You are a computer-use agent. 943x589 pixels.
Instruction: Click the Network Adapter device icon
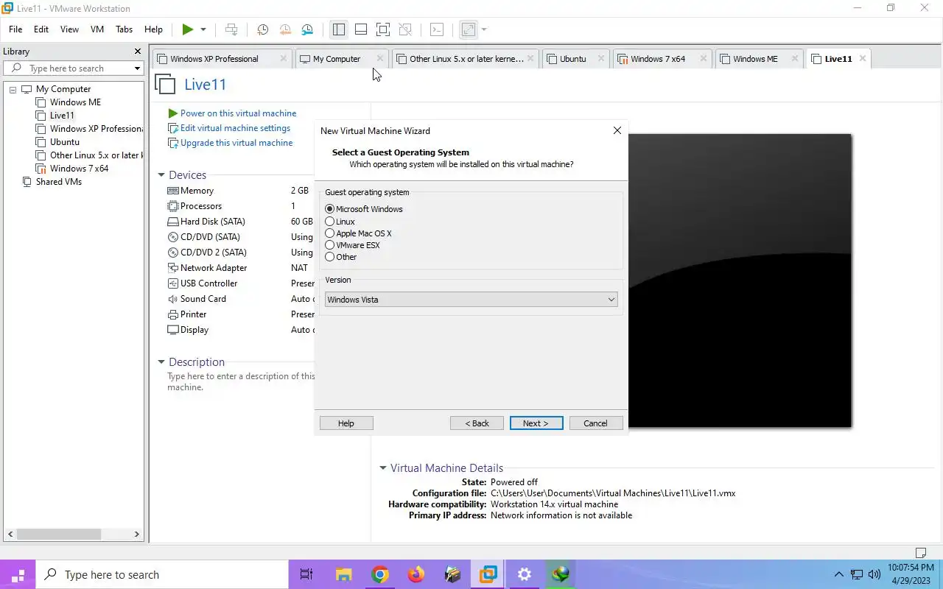pos(173,268)
